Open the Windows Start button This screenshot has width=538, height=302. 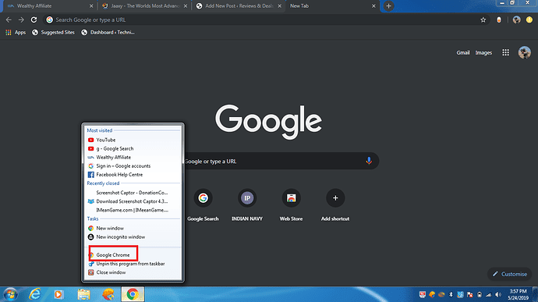tap(11, 294)
